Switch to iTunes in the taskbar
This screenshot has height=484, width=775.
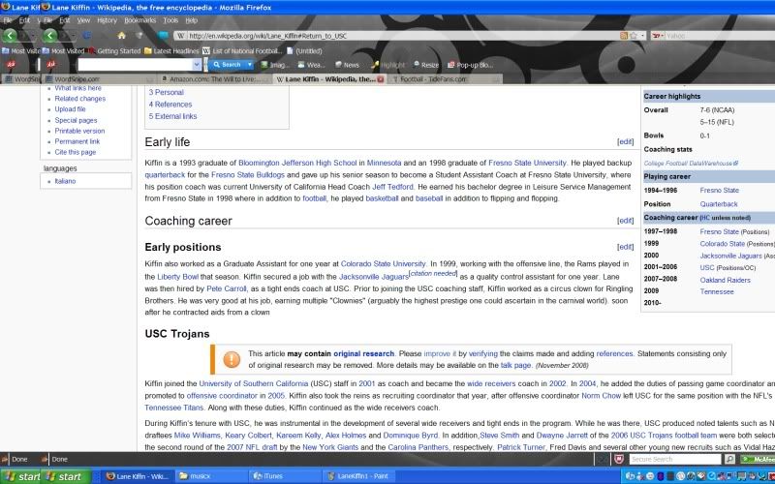(x=283, y=476)
